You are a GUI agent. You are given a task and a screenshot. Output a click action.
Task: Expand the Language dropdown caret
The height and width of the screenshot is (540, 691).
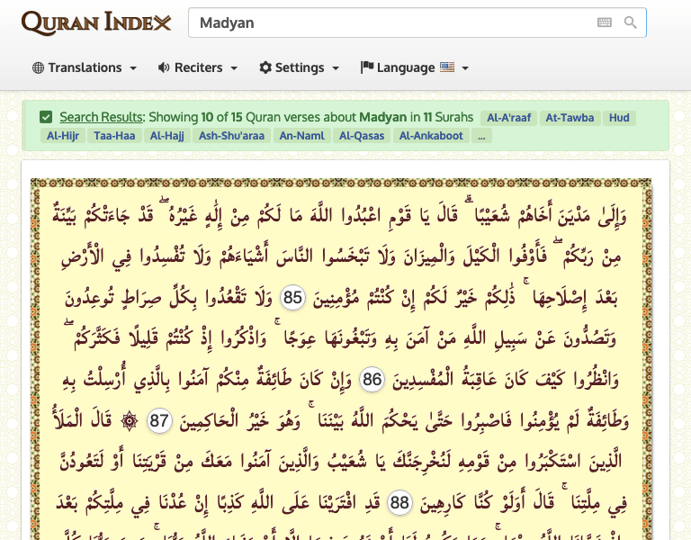coord(465,68)
